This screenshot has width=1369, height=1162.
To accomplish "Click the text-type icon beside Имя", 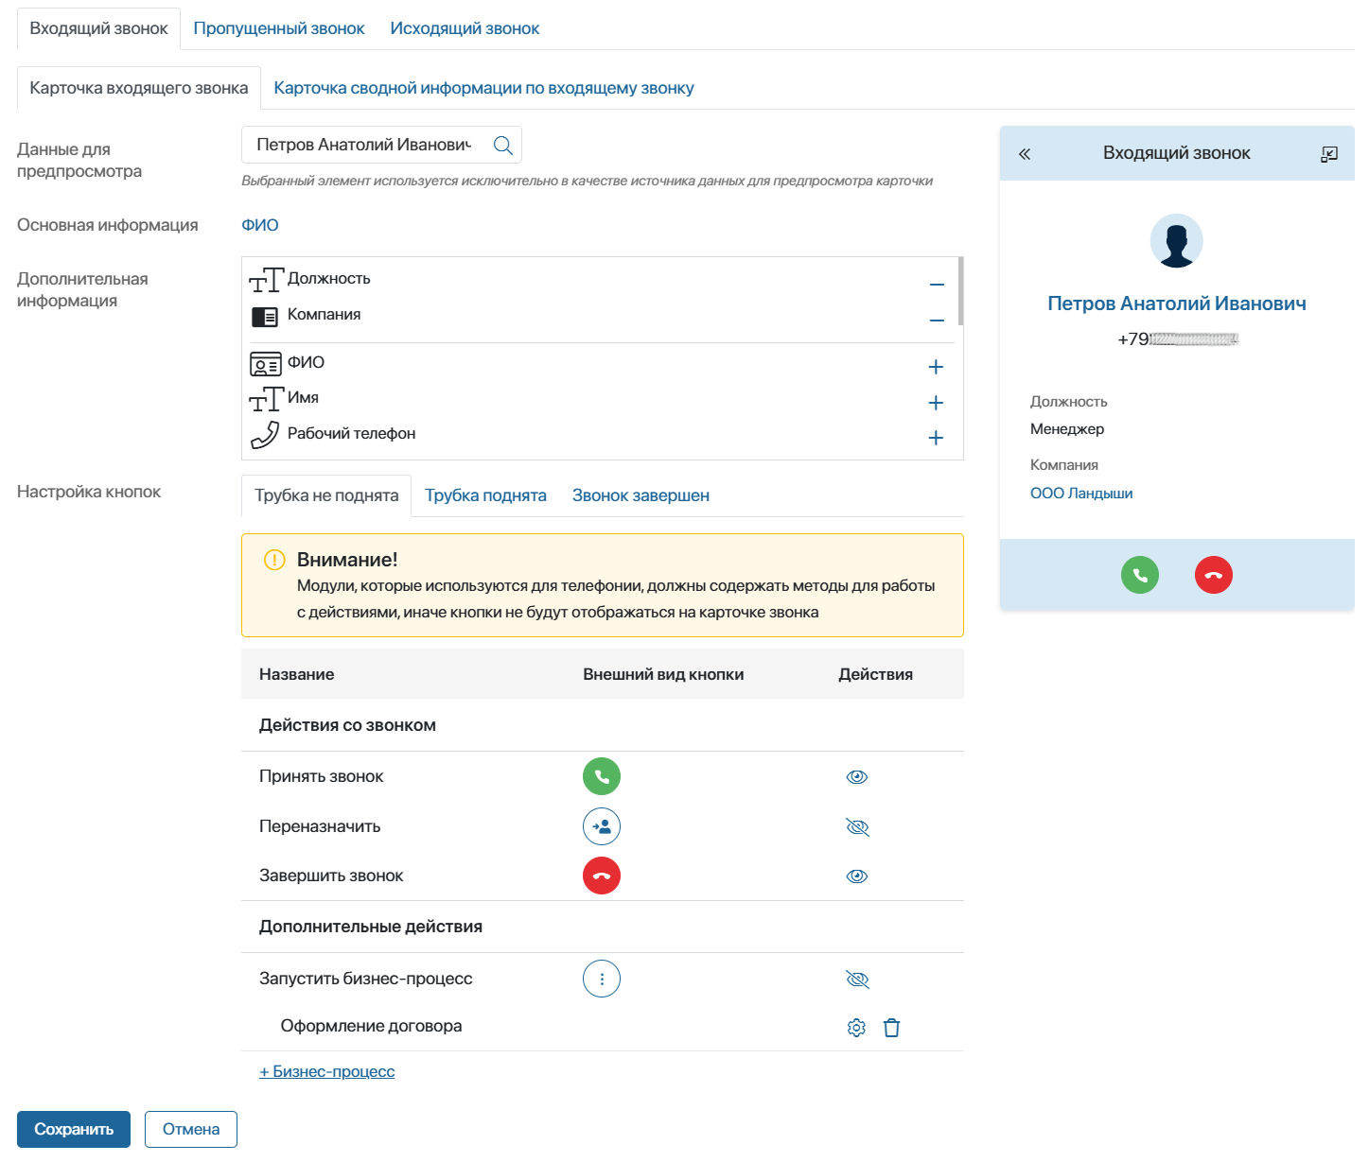I will (266, 399).
